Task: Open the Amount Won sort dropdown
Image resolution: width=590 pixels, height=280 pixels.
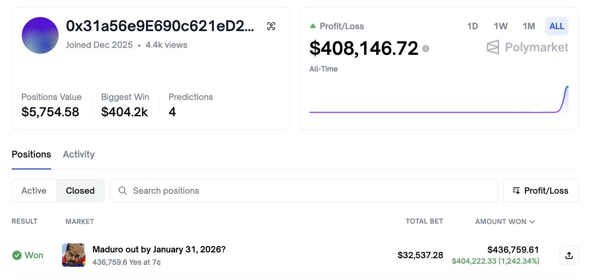Action: click(505, 222)
